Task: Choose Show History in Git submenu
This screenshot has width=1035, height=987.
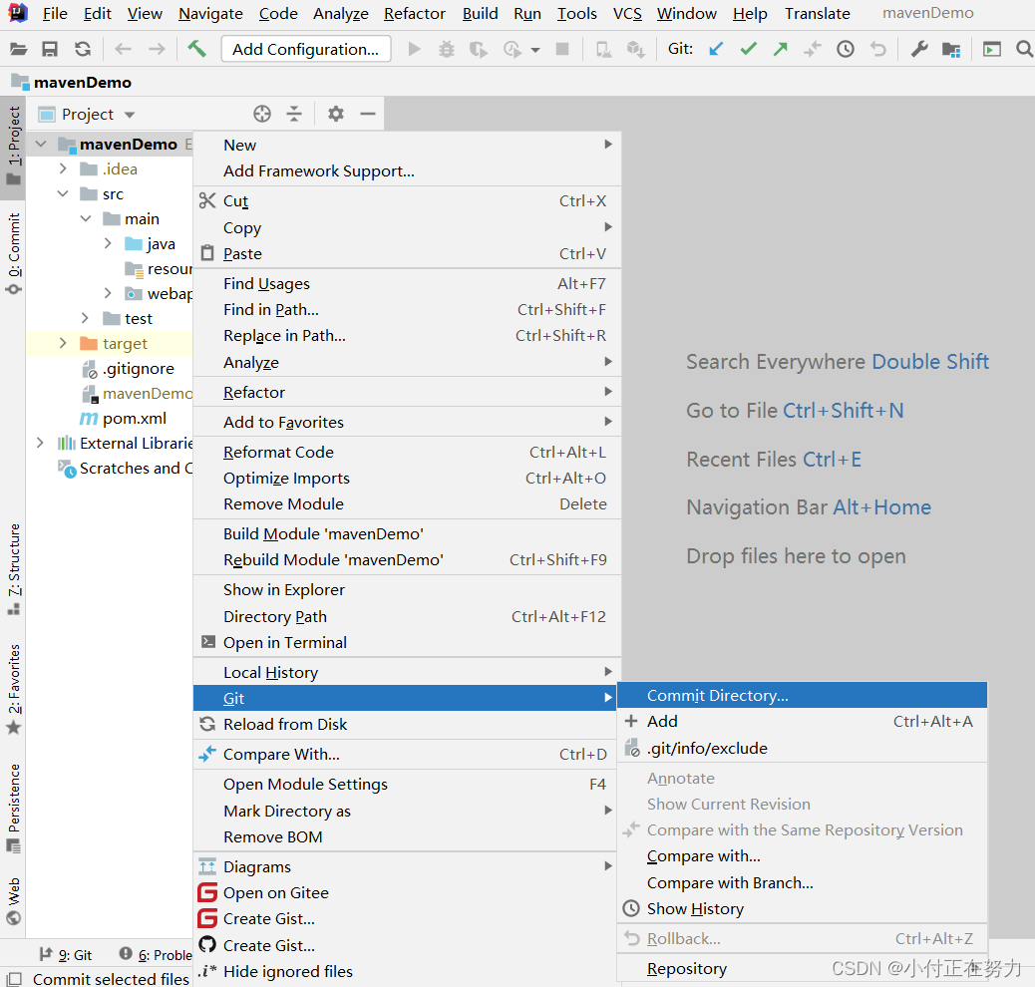Action: point(802,909)
